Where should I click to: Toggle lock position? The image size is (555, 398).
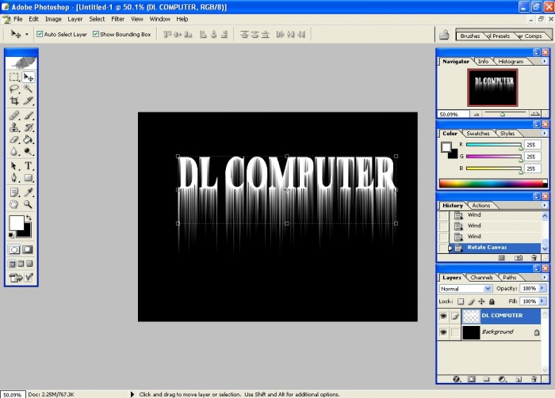(481, 301)
